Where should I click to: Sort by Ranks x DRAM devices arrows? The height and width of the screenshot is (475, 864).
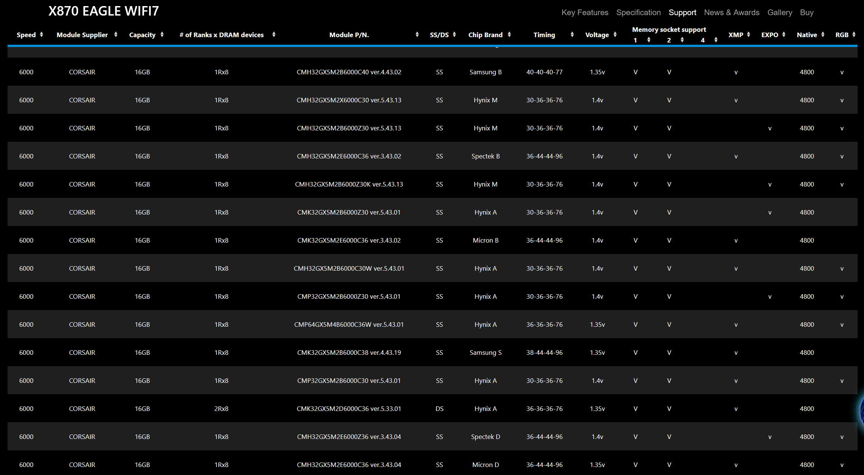(x=274, y=34)
